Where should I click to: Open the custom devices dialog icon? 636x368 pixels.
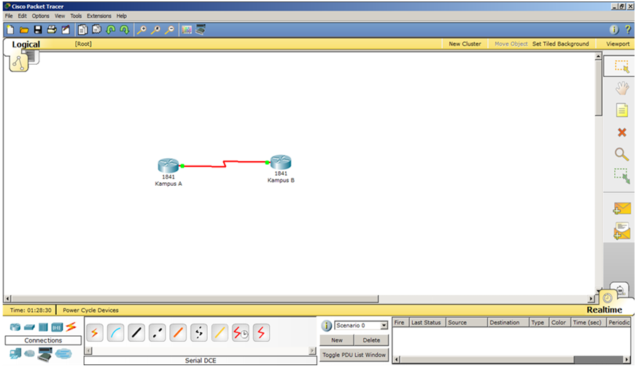click(201, 30)
